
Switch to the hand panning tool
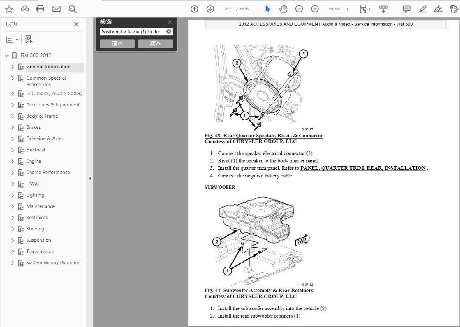tap(283, 9)
